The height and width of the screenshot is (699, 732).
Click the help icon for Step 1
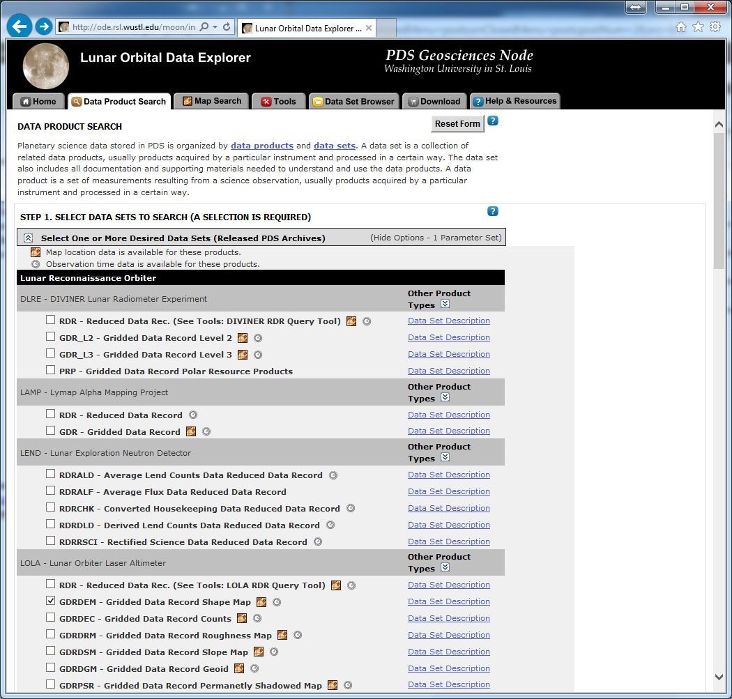(x=492, y=211)
